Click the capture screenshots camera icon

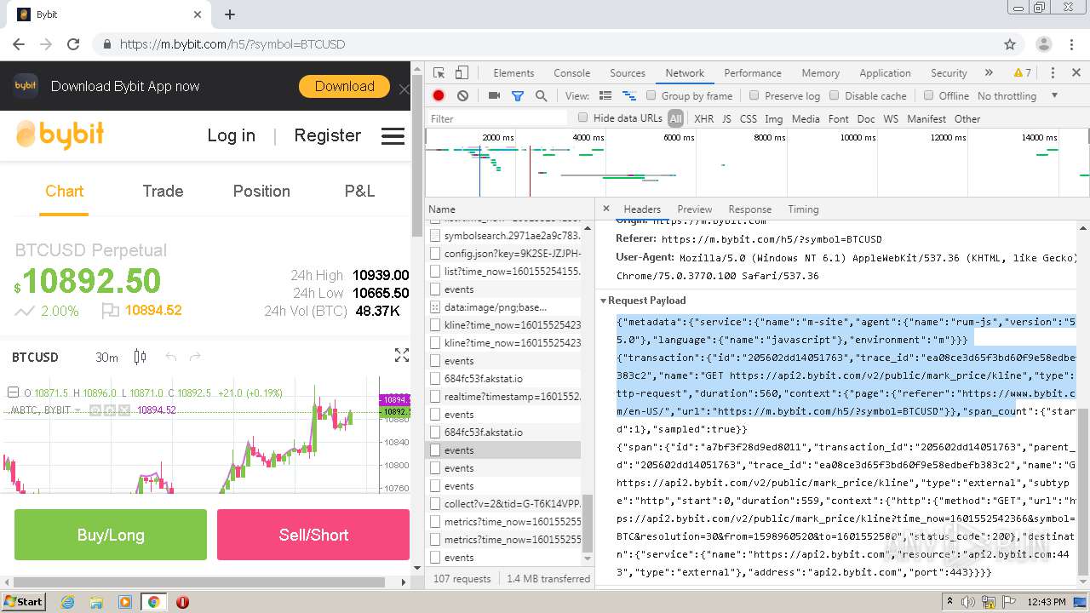[x=494, y=96]
